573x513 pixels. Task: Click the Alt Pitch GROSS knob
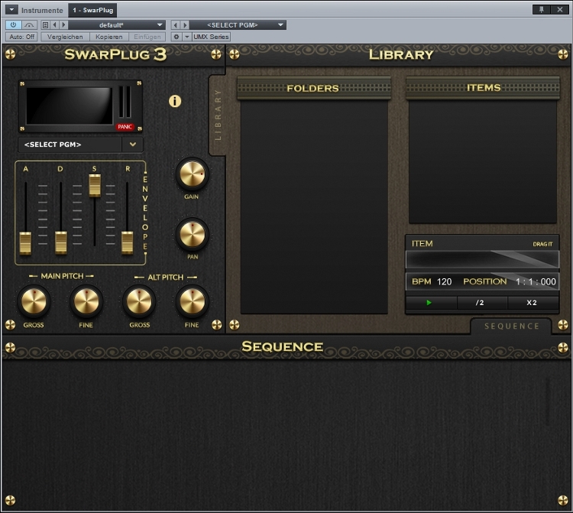(139, 301)
